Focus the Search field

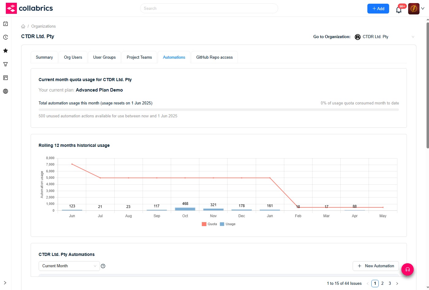pyautogui.click(x=209, y=8)
